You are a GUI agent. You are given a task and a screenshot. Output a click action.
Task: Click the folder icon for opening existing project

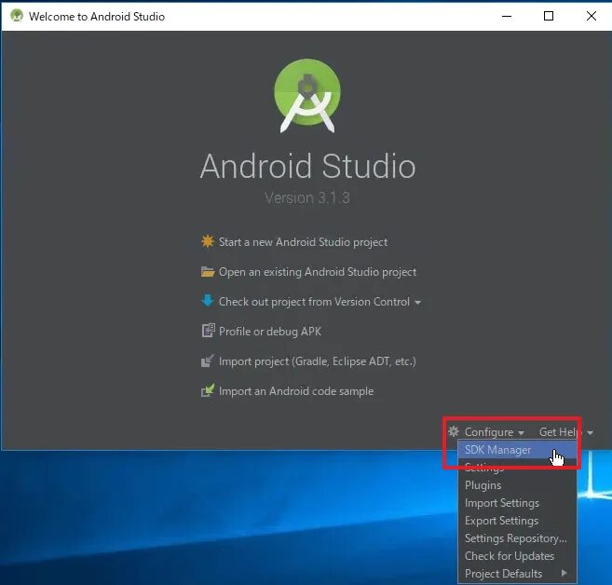click(208, 272)
